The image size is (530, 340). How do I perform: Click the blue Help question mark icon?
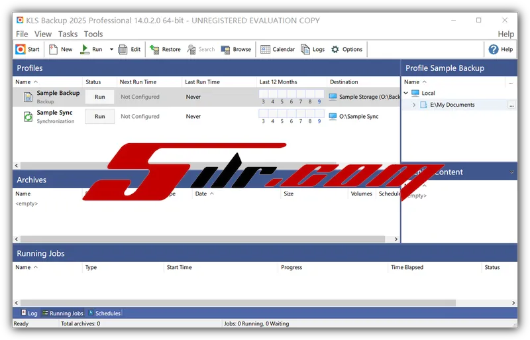tap(494, 50)
